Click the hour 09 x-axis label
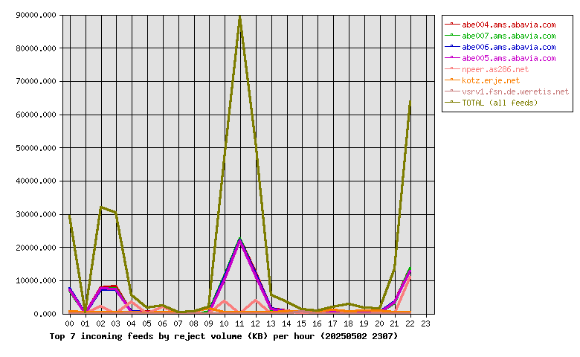 (209, 324)
